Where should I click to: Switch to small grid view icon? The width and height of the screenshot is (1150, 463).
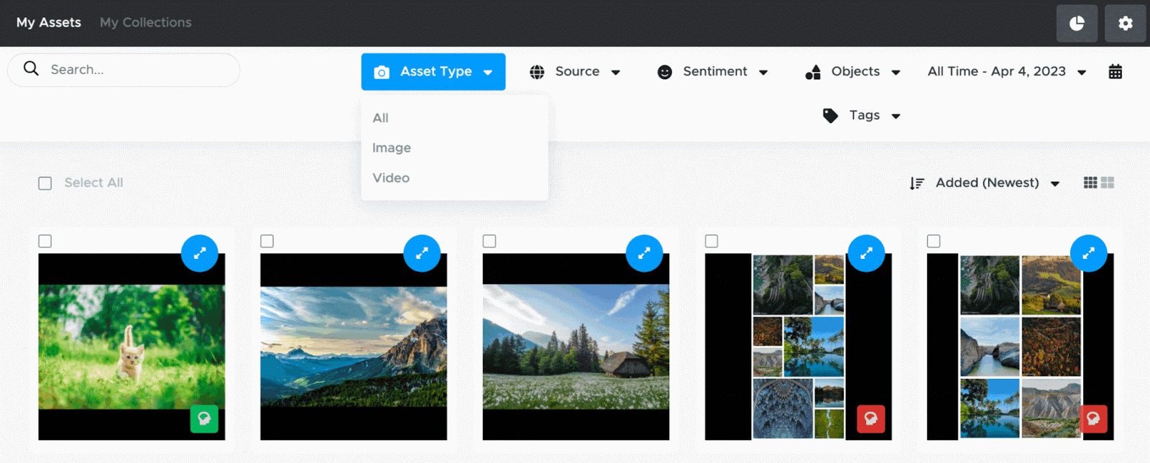pos(1090,183)
